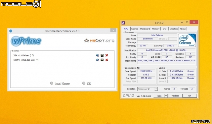Click the OK button in CPU-Z
This screenshot has width=212, height=124.
[x=190, y=96]
